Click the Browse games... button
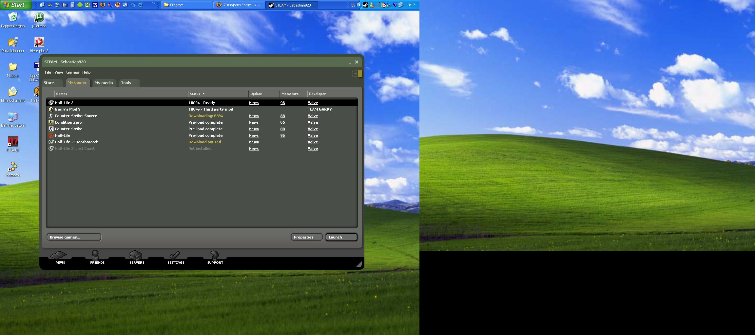Screen dimensions: 755x336 (74, 237)
